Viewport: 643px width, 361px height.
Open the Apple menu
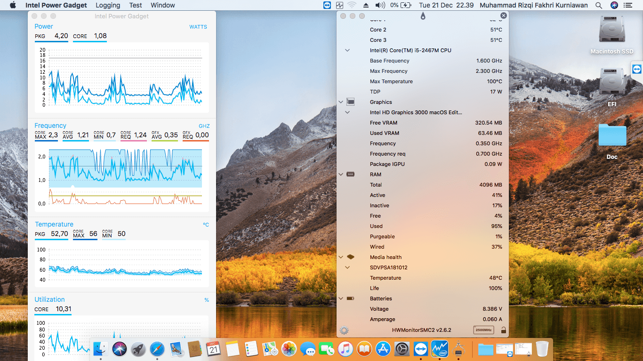coord(13,5)
